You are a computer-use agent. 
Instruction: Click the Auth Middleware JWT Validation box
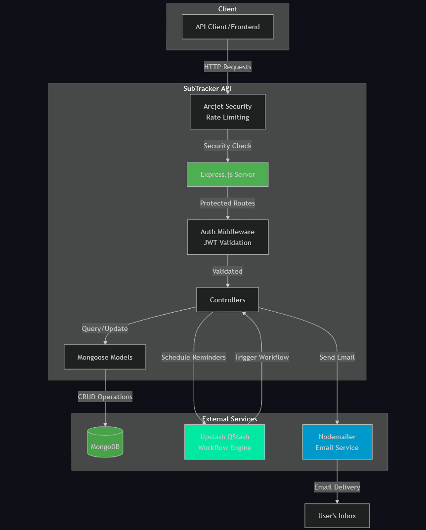227,237
